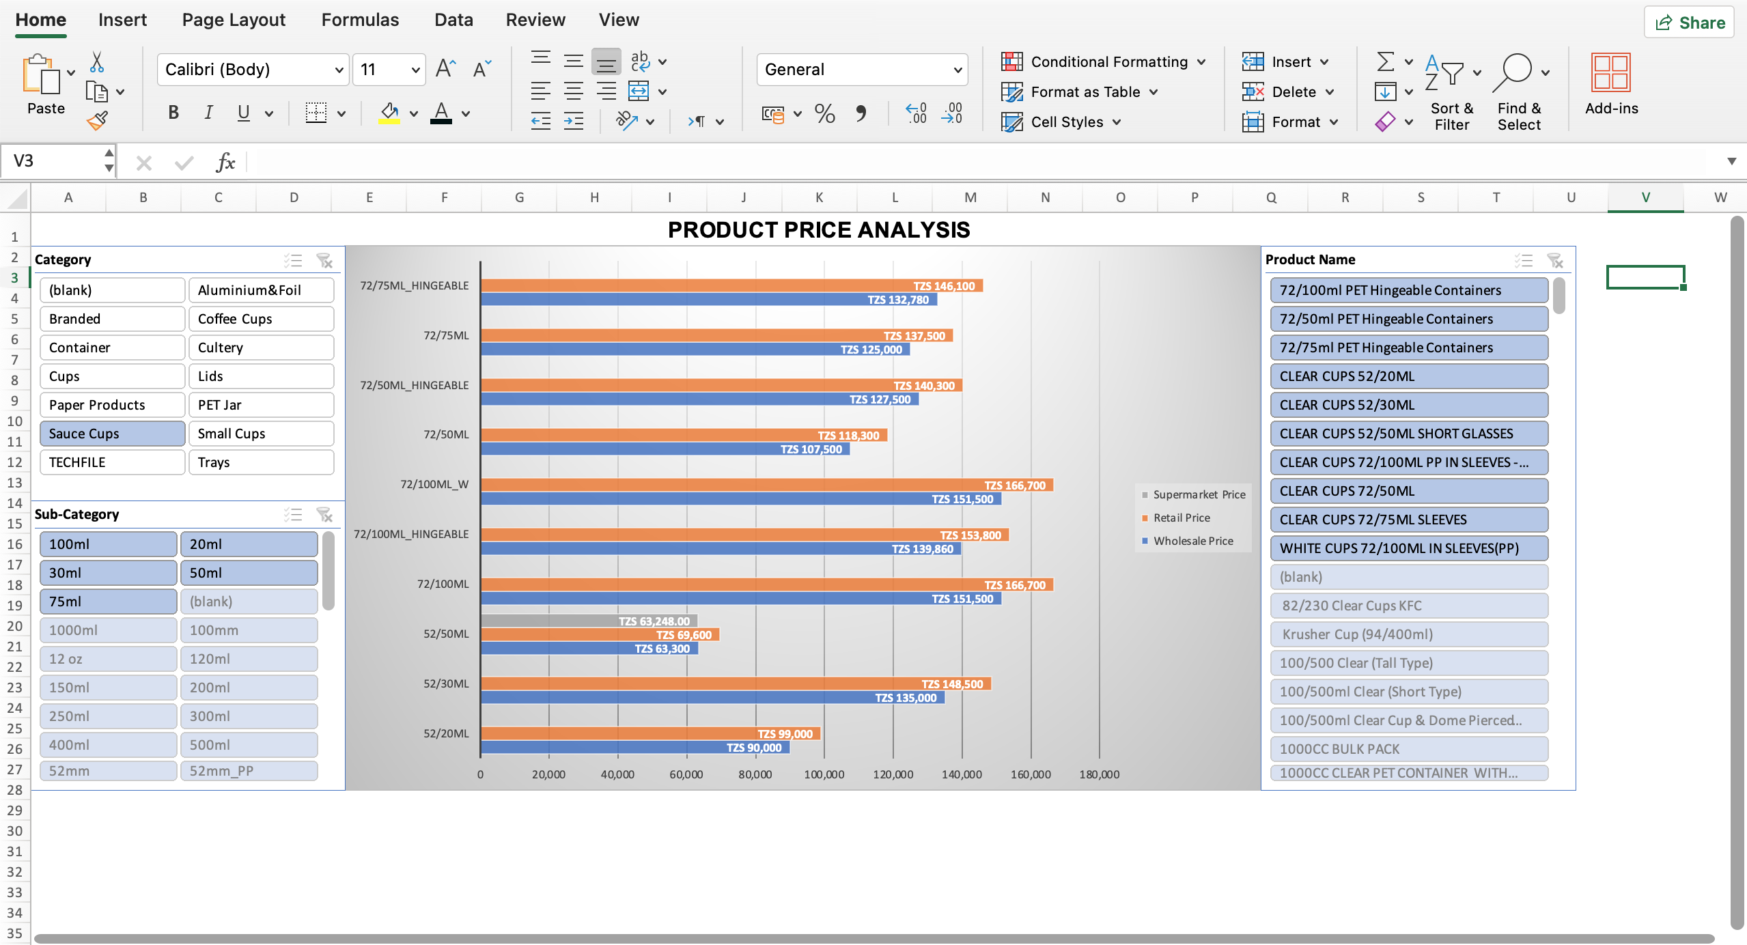1747x945 pixels.
Task: Switch to the Formulas tab
Action: 360,20
